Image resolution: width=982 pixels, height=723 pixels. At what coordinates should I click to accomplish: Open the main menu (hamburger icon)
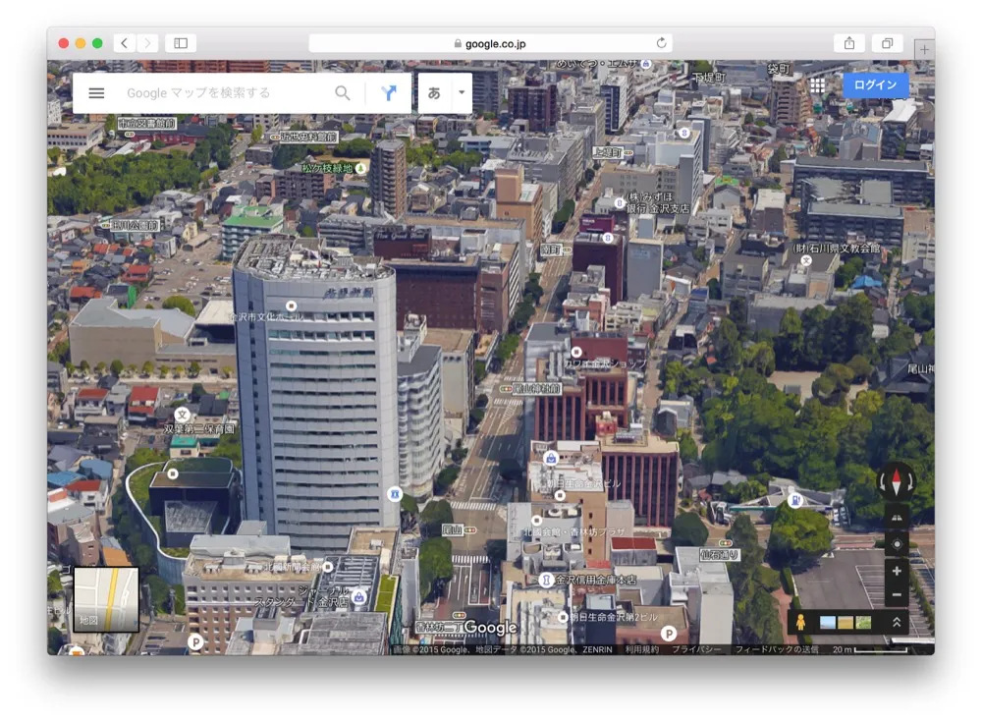pos(95,92)
